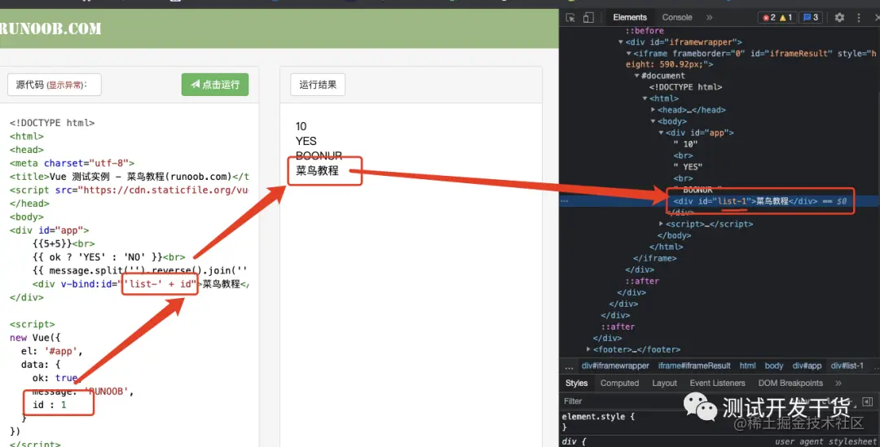Select the " 10" text node

pos(685,144)
